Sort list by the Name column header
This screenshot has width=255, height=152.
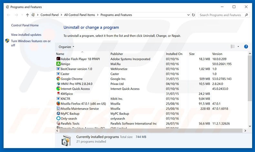click(x=82, y=54)
